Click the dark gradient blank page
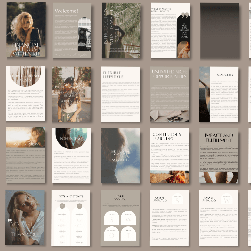The width and height of the screenshot is (251, 251). pos(219,30)
